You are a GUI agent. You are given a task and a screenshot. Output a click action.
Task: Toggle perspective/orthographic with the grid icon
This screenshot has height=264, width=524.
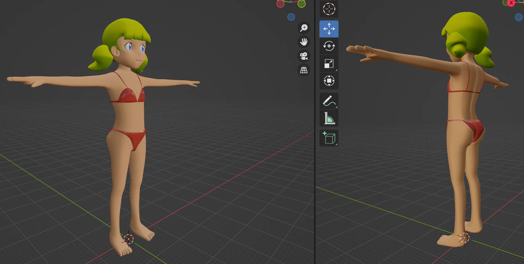coord(304,70)
